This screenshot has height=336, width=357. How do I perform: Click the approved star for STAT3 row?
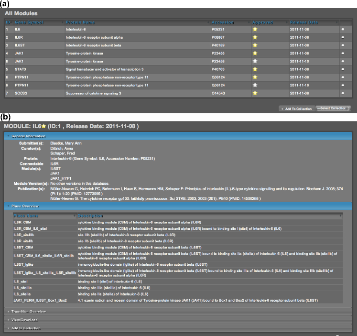click(x=255, y=69)
